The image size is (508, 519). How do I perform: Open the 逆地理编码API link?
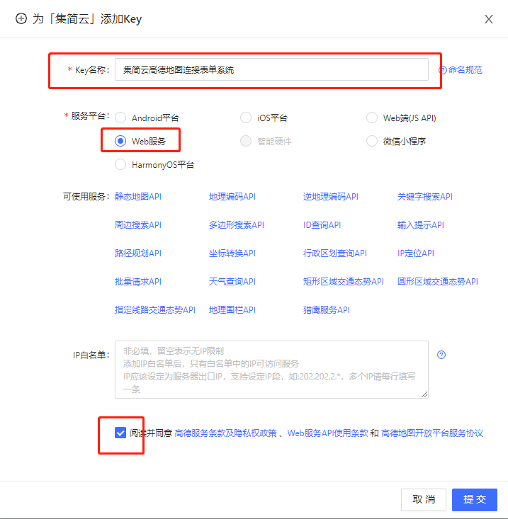[330, 197]
